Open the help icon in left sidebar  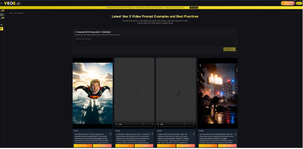(1, 25)
